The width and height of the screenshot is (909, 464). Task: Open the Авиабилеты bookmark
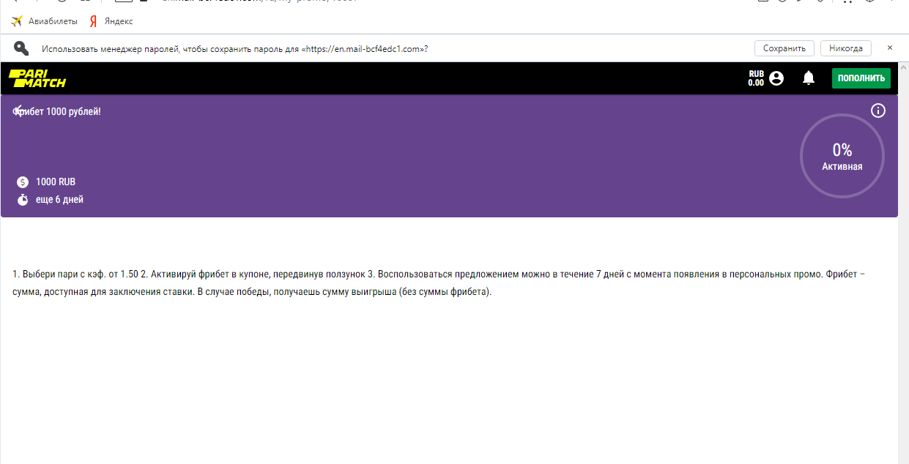(x=44, y=21)
